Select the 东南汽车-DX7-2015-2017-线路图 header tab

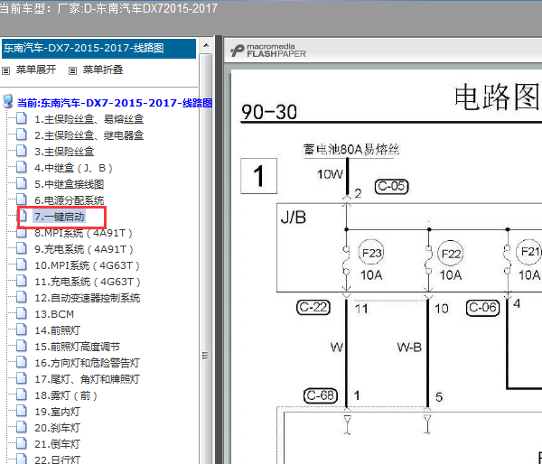coord(98,49)
